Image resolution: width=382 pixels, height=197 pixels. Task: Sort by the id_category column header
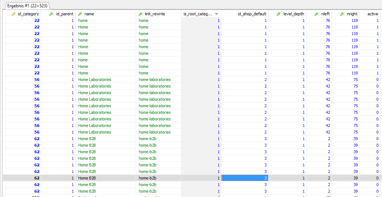coord(28,14)
